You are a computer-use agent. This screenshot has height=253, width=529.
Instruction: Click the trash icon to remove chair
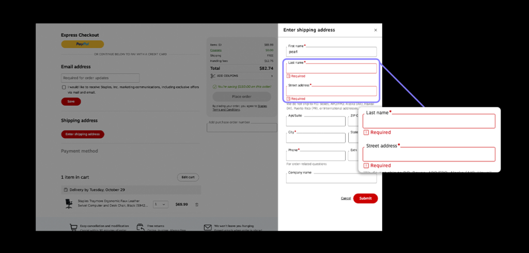coord(197,205)
